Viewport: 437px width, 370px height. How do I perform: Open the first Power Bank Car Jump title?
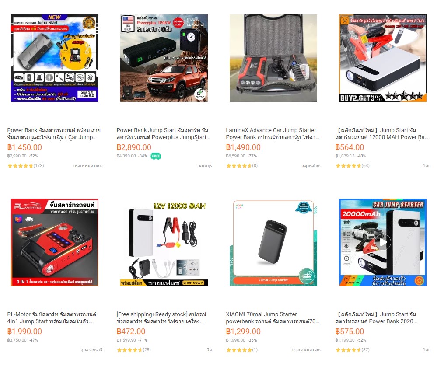click(x=54, y=133)
